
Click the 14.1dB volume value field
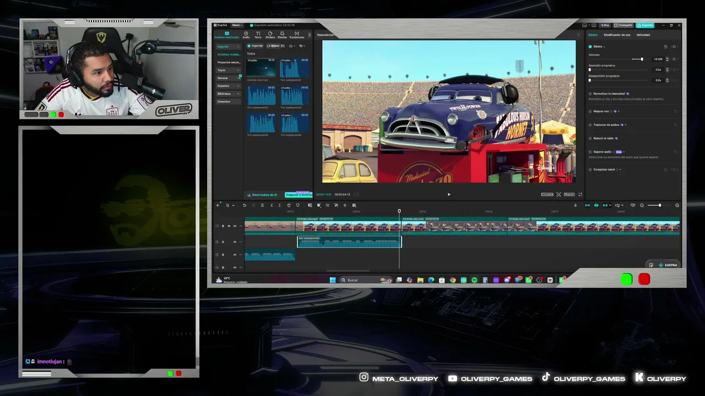tap(658, 59)
